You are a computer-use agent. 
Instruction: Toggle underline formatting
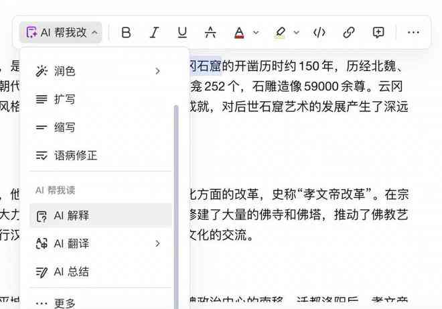[182, 33]
